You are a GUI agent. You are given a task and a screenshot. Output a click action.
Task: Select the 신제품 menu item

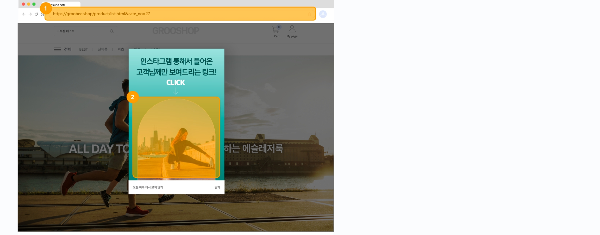point(103,49)
